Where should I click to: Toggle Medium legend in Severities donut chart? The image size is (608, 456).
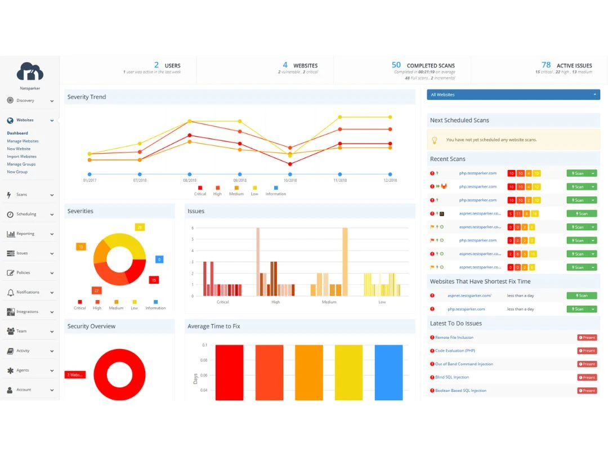click(116, 305)
